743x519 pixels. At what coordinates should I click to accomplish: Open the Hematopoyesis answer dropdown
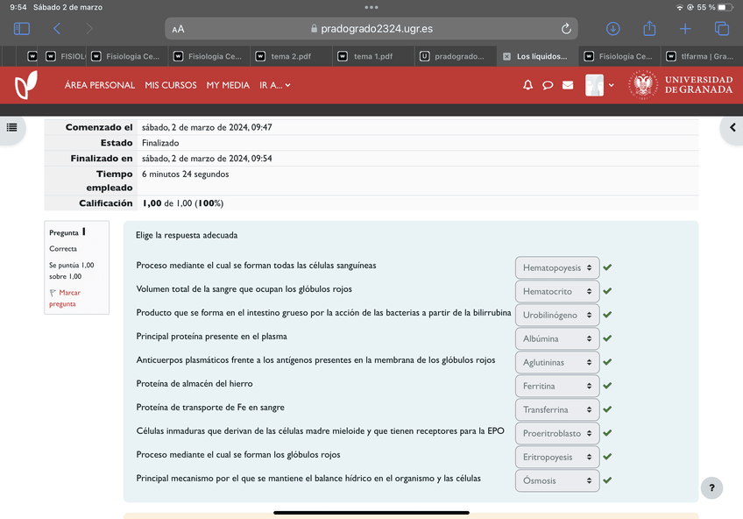click(x=557, y=267)
